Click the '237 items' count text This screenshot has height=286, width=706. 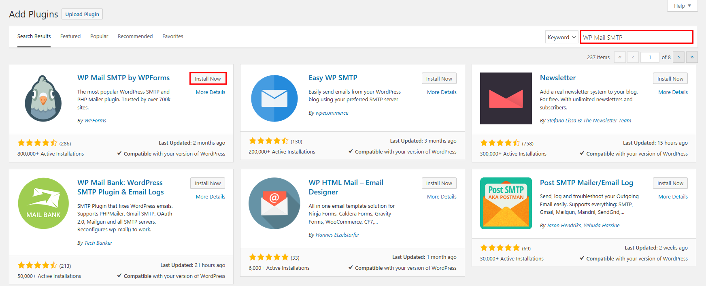tap(598, 58)
